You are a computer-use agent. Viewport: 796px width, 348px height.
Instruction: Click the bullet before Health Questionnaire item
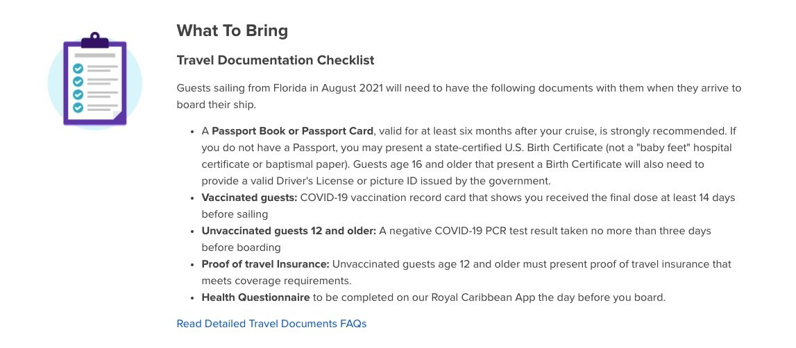point(192,298)
